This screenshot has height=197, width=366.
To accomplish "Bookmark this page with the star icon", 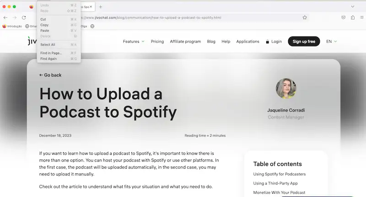I will coord(305,17).
